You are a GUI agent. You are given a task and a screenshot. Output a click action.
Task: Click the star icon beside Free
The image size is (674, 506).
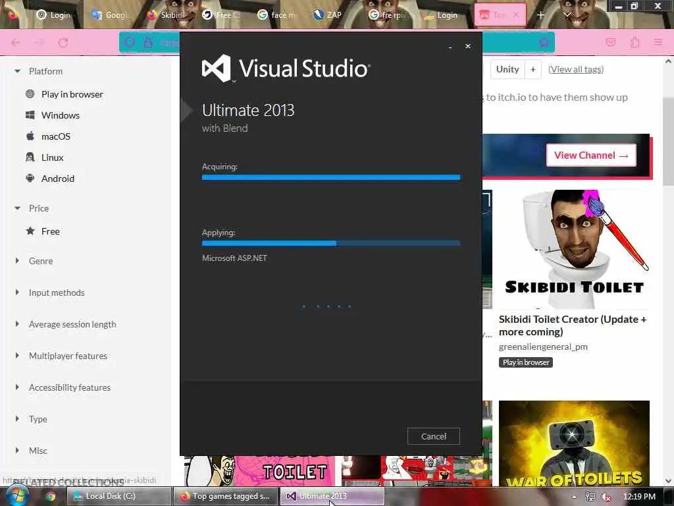point(30,231)
